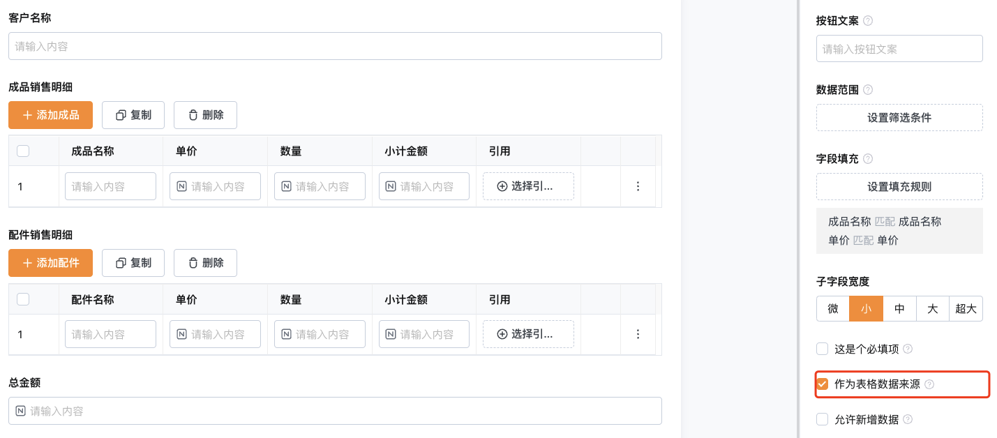Click help icon next to 这是个必填项
The width and height of the screenshot is (997, 438).
pos(908,349)
